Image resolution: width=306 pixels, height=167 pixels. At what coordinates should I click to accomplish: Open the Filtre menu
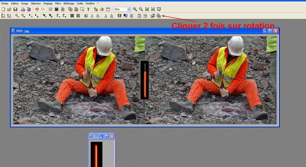58,3
